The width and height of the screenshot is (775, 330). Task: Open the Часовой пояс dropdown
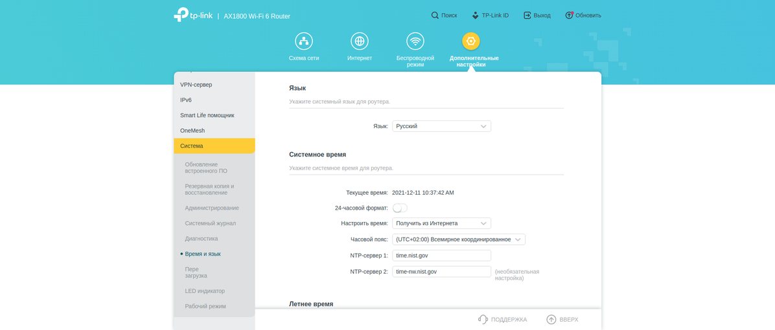pyautogui.click(x=459, y=239)
